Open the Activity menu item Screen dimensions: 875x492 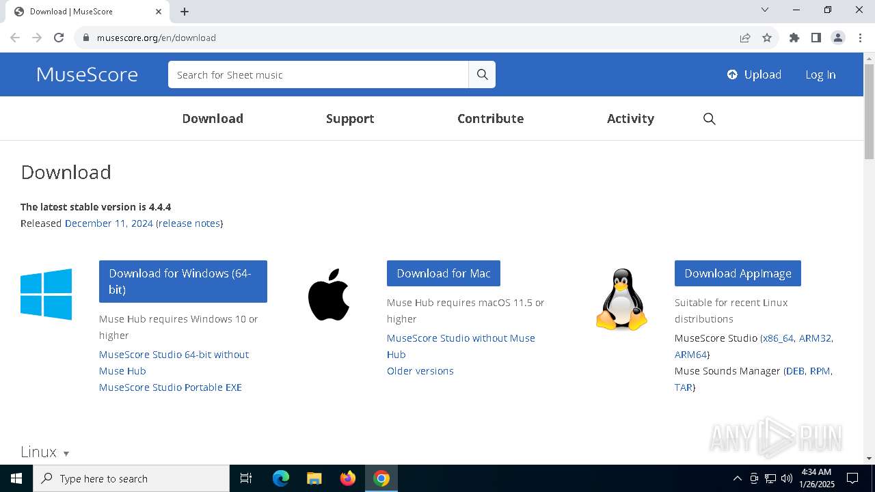point(630,118)
